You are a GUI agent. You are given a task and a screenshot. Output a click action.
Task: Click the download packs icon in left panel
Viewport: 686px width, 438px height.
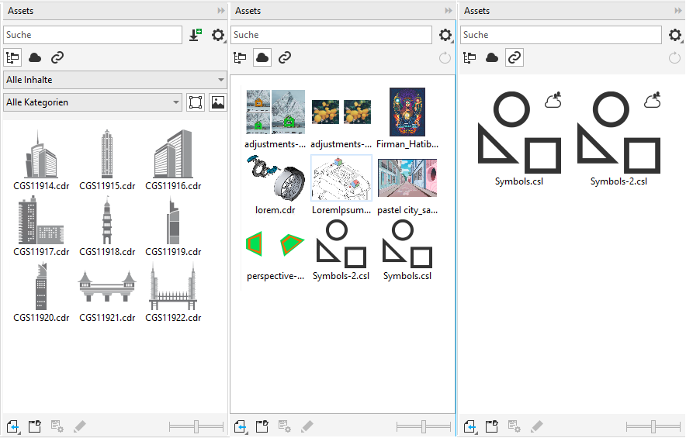195,35
